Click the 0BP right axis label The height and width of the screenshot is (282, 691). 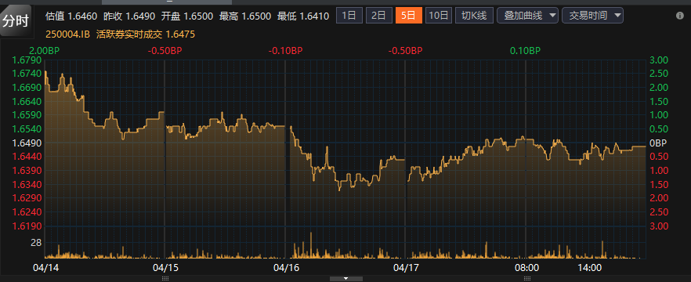[658, 143]
